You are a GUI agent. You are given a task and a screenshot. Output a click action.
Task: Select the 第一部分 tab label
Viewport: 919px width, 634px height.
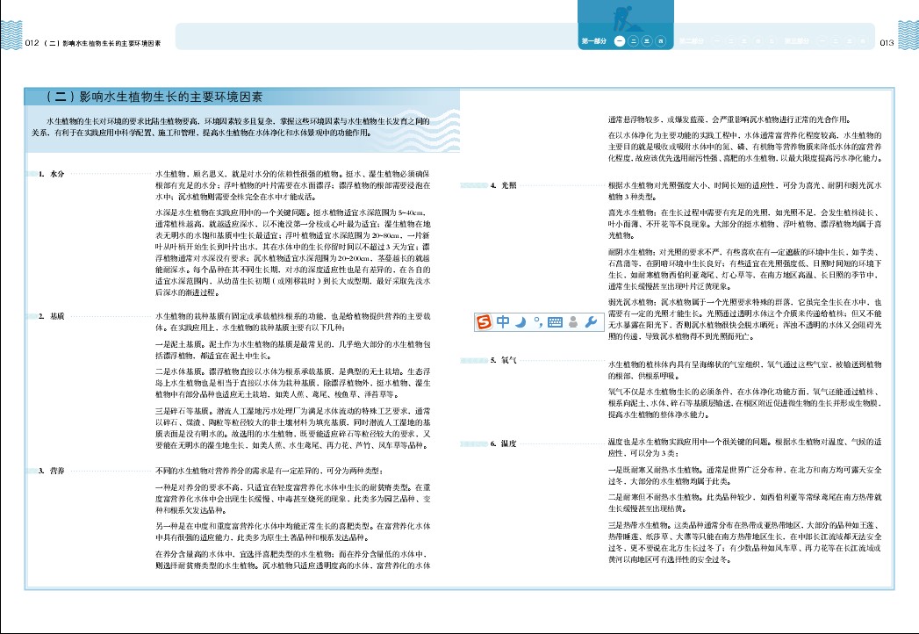tap(594, 41)
